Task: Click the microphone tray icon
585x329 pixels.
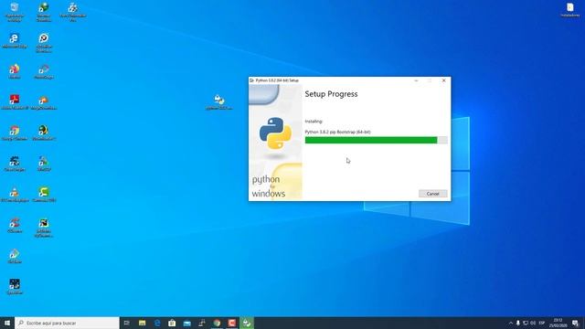Action: click(518, 323)
